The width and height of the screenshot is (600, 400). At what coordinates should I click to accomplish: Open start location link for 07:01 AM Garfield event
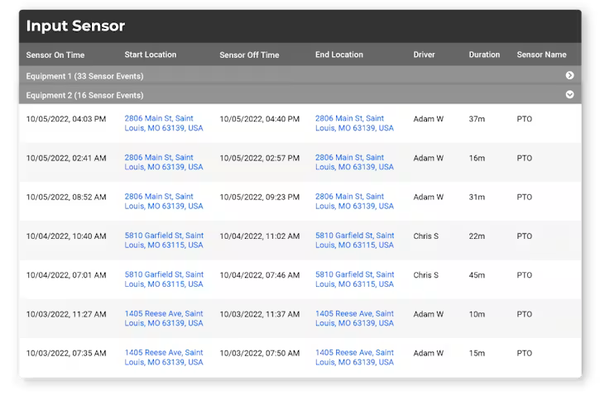pos(164,279)
